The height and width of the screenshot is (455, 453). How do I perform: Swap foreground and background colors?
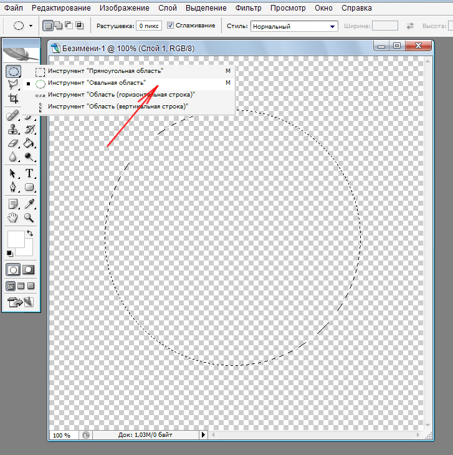point(29,234)
